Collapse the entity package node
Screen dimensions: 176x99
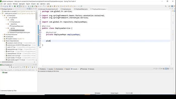point(6,20)
